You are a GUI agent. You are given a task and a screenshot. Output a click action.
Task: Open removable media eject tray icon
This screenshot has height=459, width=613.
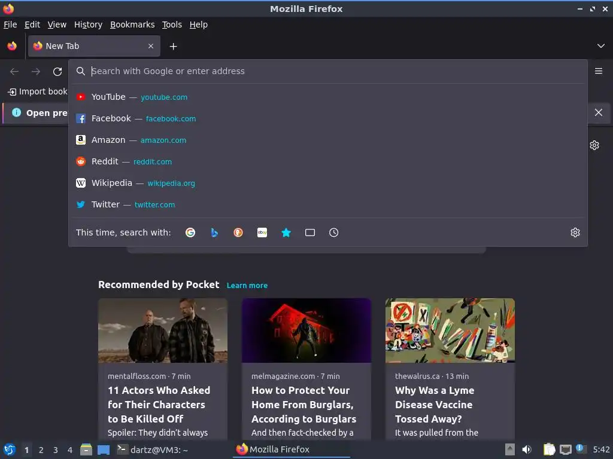tap(510, 449)
